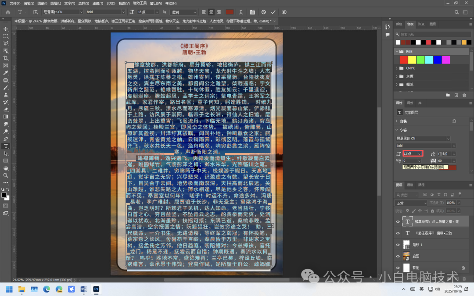Image resolution: width=474 pixels, height=296 pixels.
Task: Select the Rectangular Marquee tool
Action: pyautogui.click(x=6, y=36)
